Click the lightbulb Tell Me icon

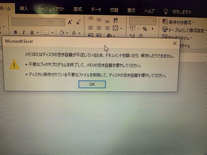166,12
